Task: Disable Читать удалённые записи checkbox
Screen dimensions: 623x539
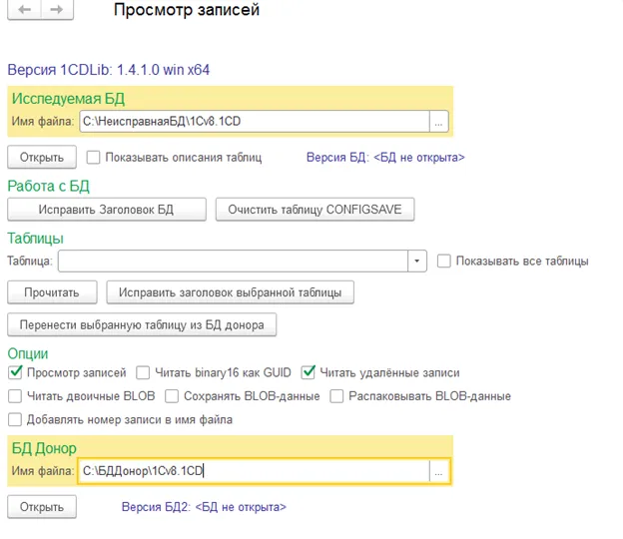Action: coord(309,373)
